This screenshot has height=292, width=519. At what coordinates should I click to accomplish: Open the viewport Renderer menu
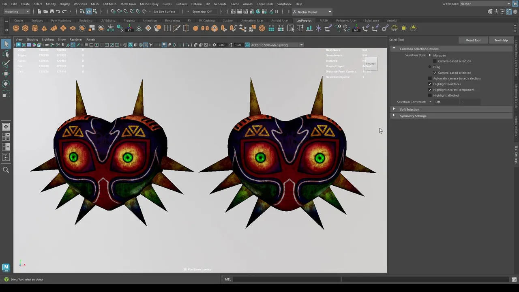click(76, 39)
